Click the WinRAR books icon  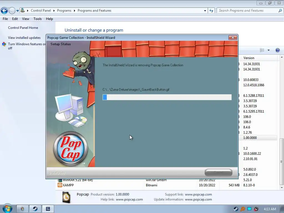tap(60, 180)
